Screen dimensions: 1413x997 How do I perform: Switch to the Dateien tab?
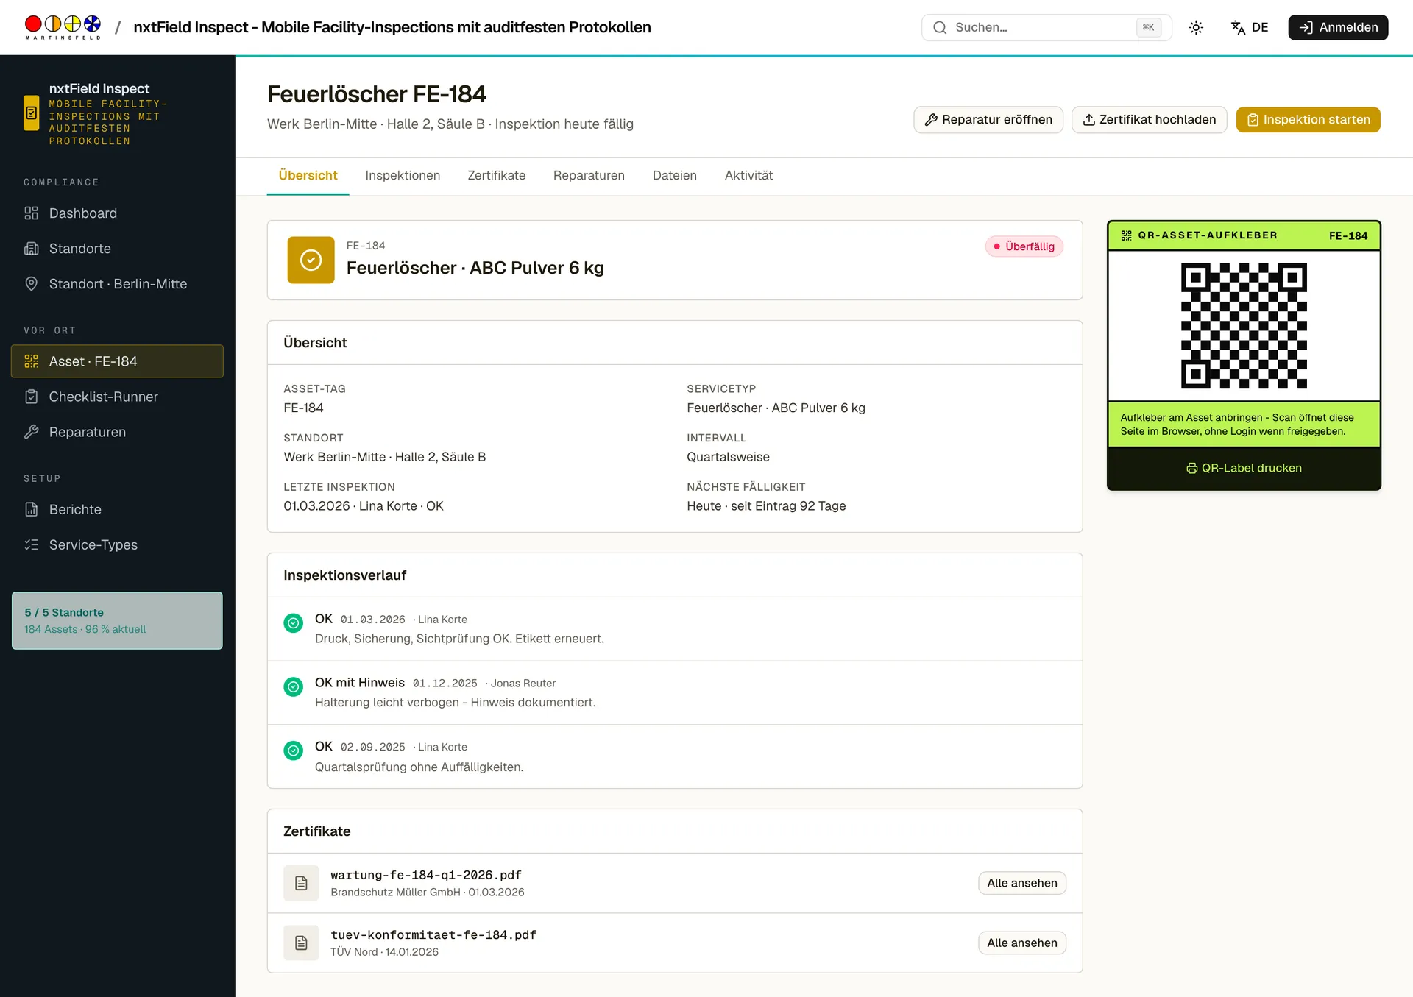click(x=675, y=176)
